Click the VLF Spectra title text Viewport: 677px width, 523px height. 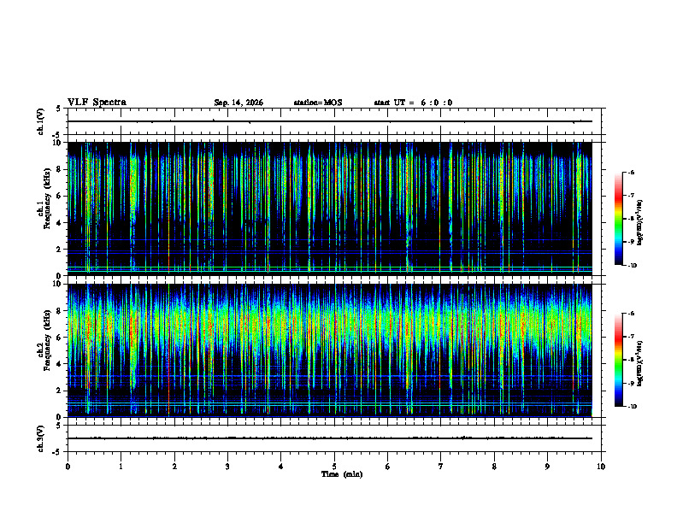click(x=97, y=103)
